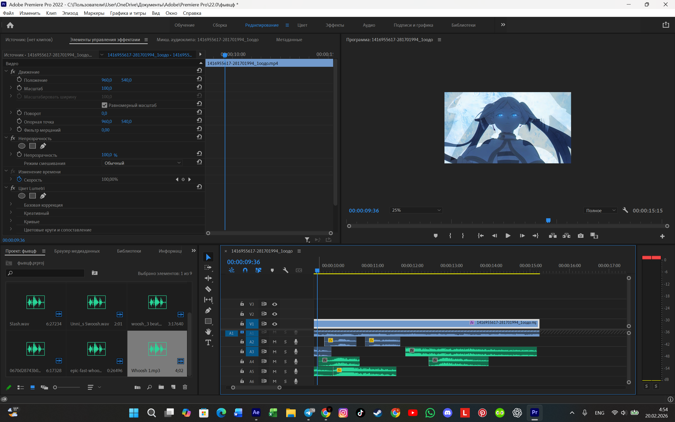This screenshot has height=422, width=675.
Task: Adjust the project thumbnail size slider
Action: tap(67, 387)
